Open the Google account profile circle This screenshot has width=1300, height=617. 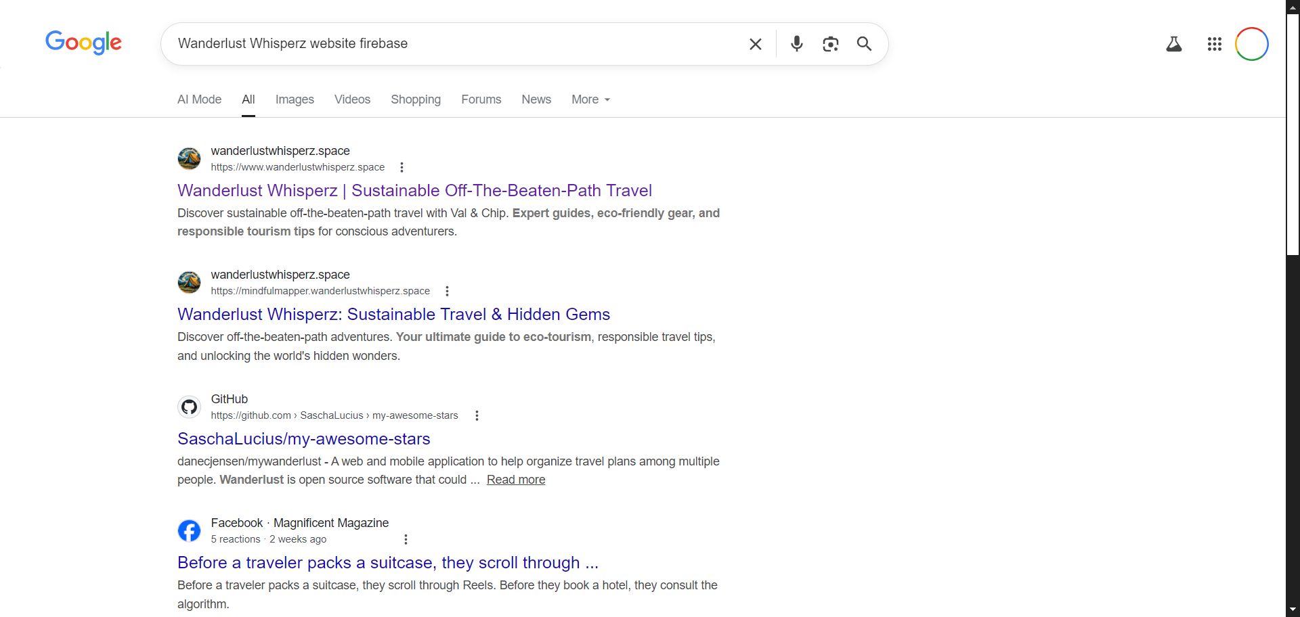pos(1251,44)
